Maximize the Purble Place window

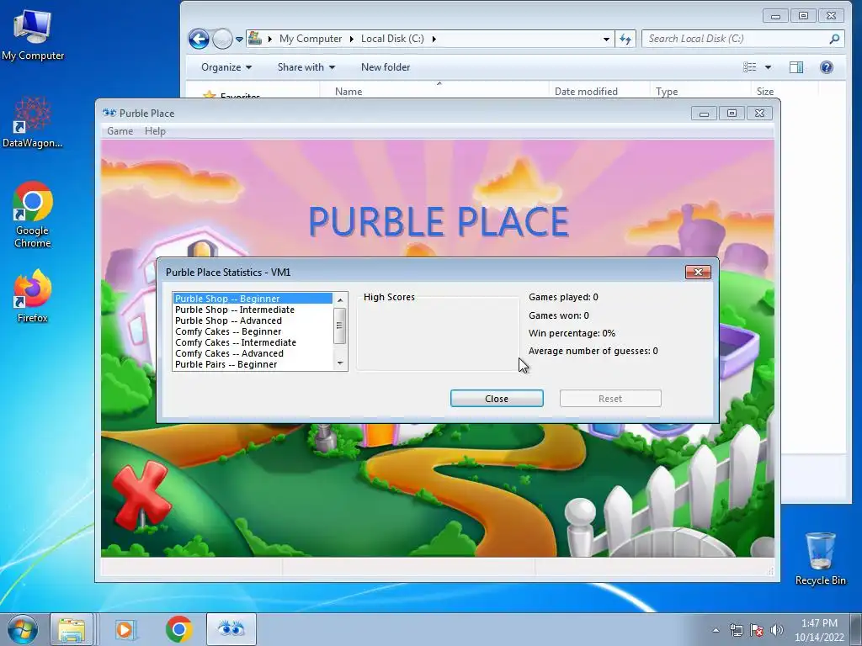(732, 114)
